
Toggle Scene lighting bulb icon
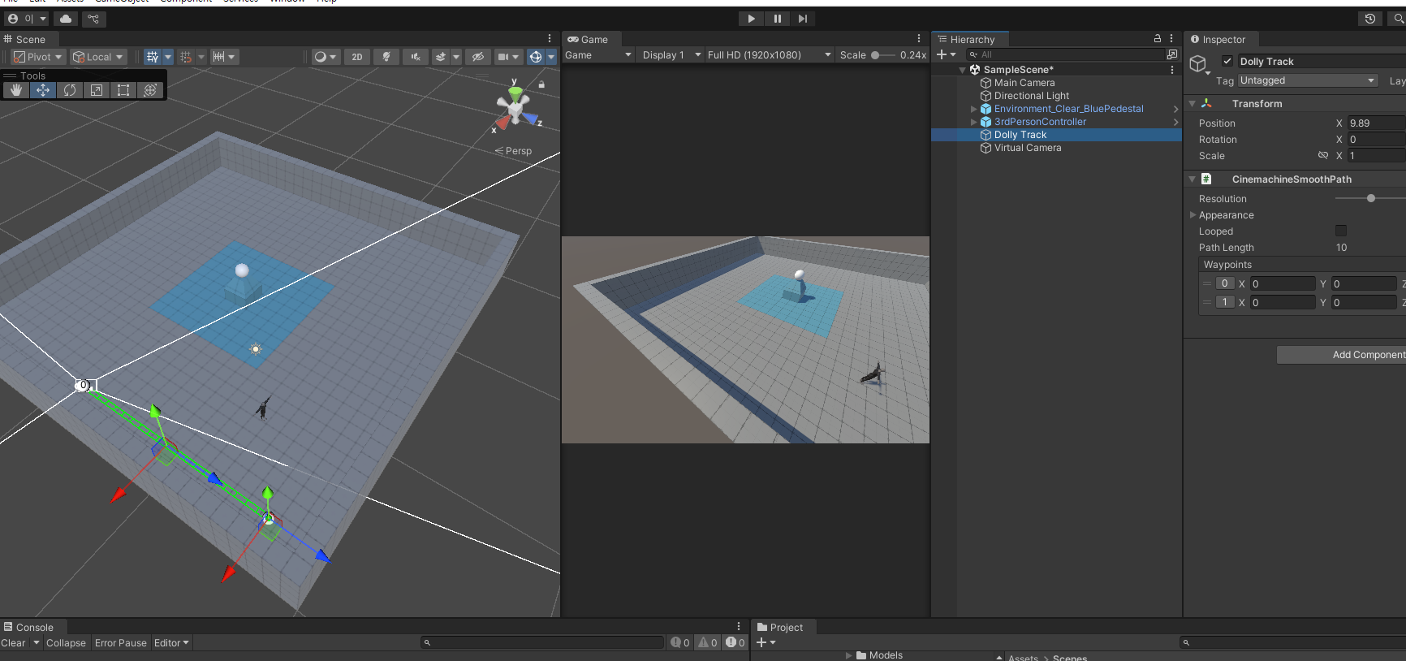pos(386,57)
